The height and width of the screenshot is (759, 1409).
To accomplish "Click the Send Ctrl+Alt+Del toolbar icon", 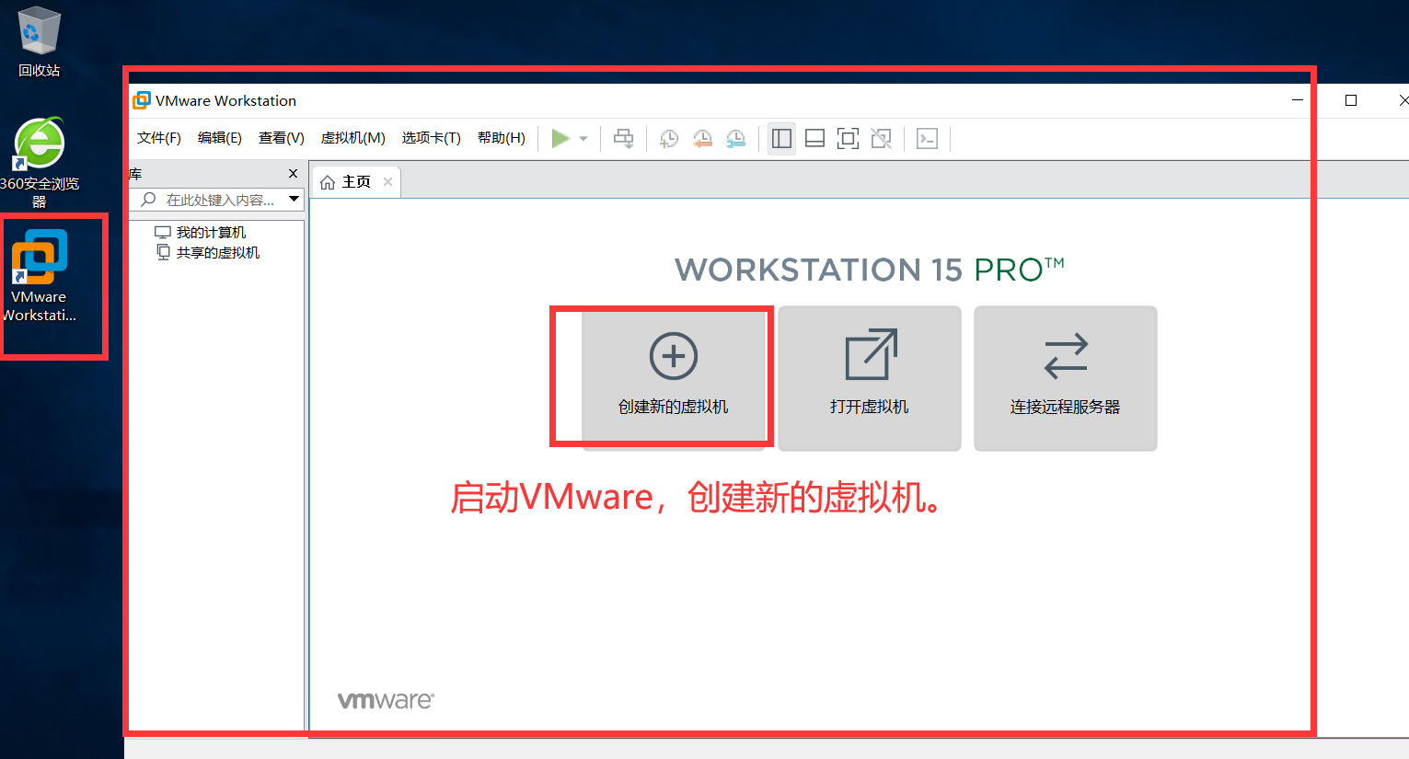I will [x=624, y=138].
